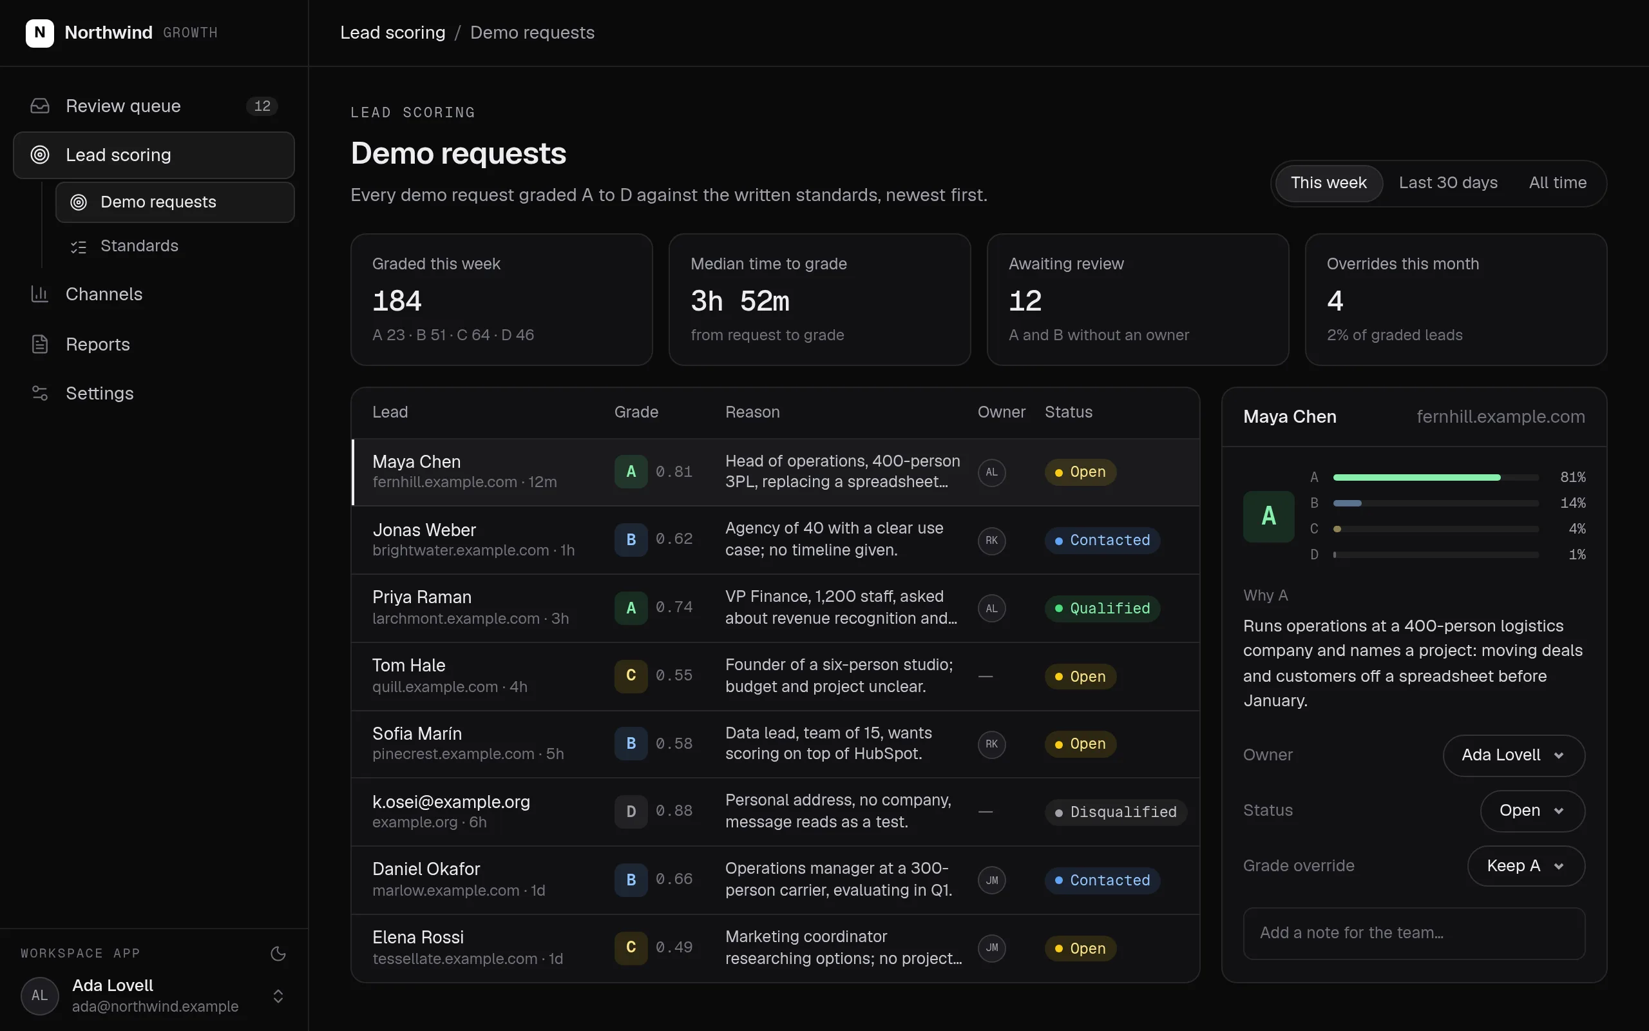Click Daniel Okafor's JM owner avatar
The height and width of the screenshot is (1031, 1649).
tap(991, 880)
